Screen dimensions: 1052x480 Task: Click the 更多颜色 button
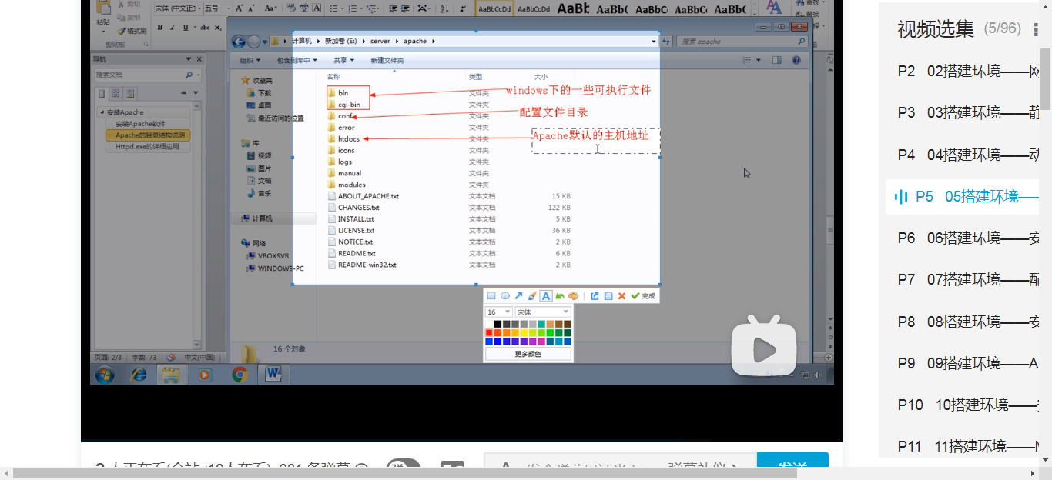point(528,354)
